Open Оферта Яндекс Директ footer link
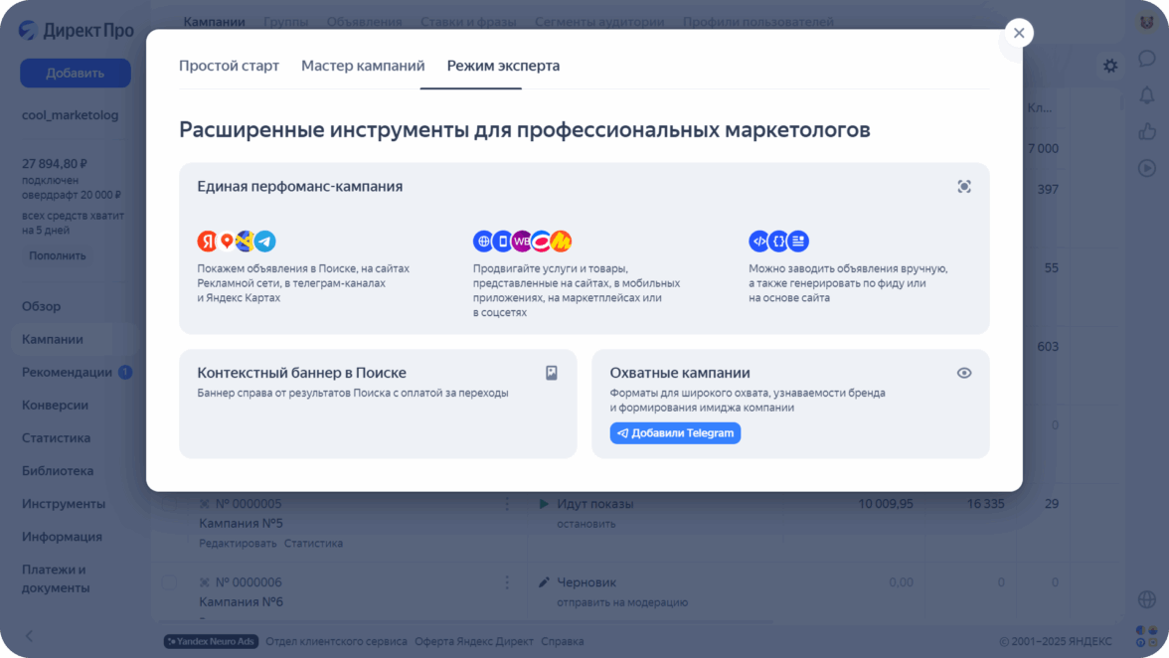The height and width of the screenshot is (658, 1169). point(473,641)
